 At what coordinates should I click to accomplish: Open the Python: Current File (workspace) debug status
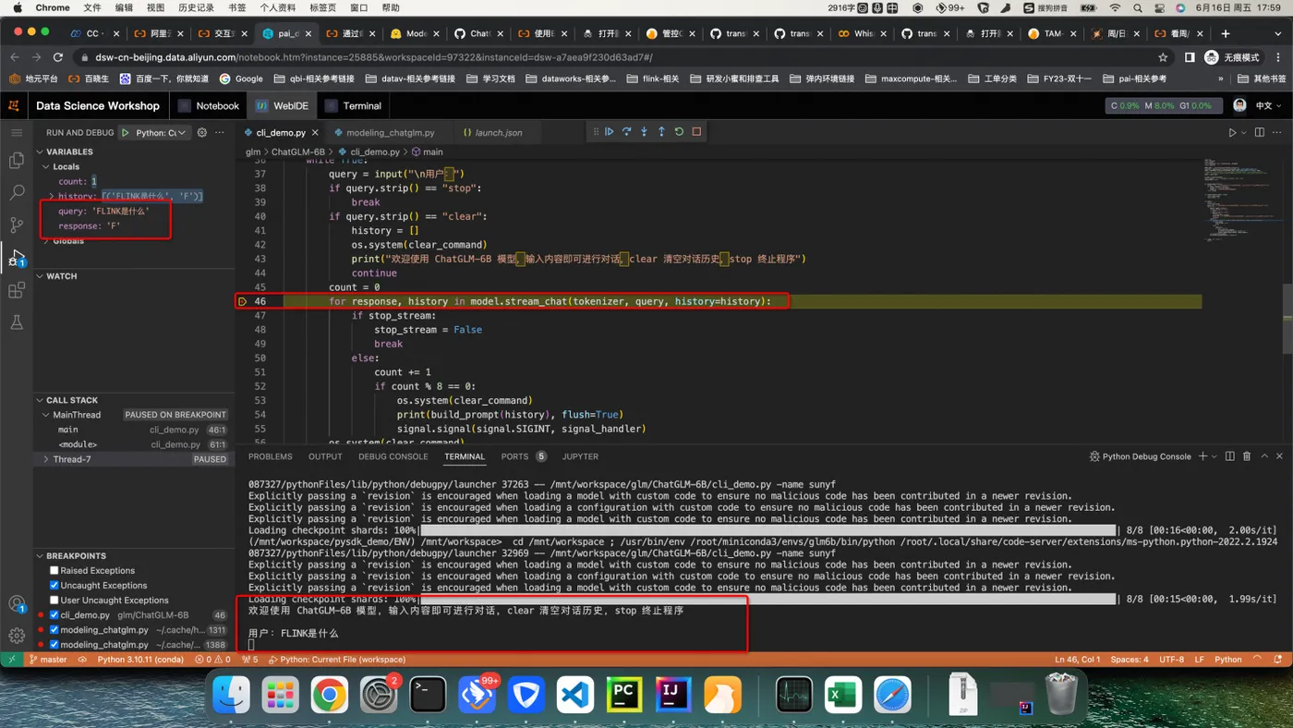pos(336,660)
